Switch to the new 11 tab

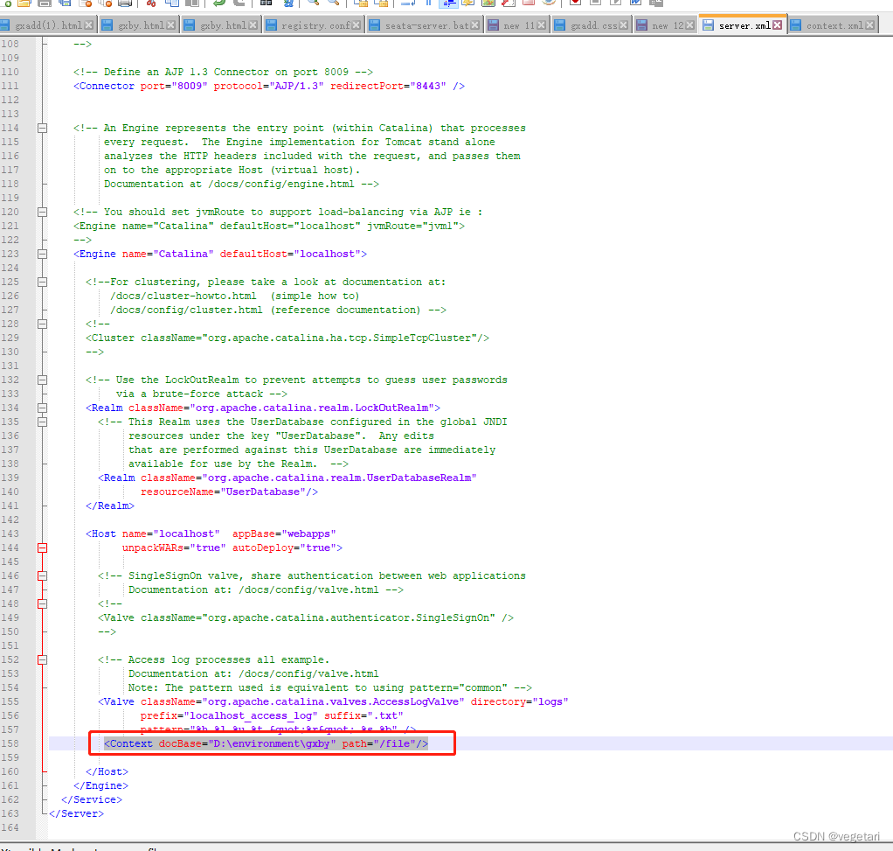(x=517, y=25)
